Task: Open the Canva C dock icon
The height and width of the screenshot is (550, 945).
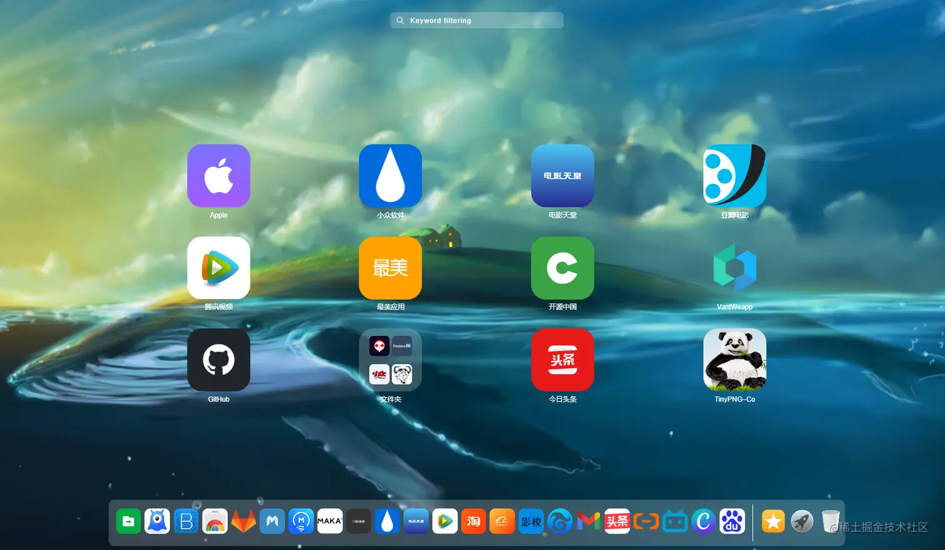Action: pyautogui.click(x=704, y=521)
